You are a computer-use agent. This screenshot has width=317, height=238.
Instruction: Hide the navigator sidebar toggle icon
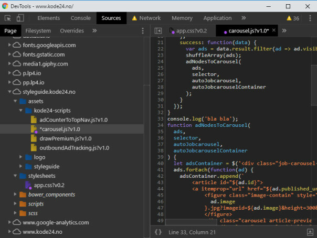click(158, 31)
